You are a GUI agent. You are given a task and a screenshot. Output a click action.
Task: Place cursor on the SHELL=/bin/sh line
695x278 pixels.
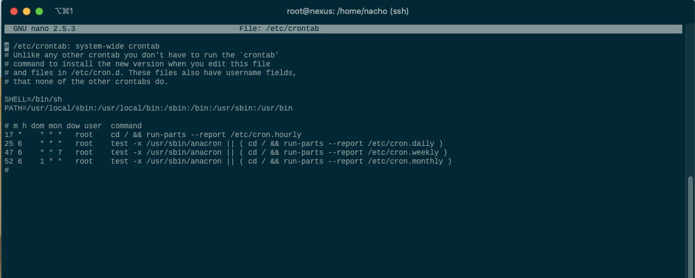[x=34, y=99]
